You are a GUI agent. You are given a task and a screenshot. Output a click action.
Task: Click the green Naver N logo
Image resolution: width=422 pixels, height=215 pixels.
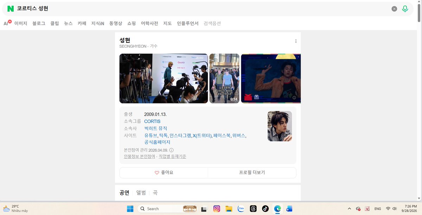click(11, 9)
